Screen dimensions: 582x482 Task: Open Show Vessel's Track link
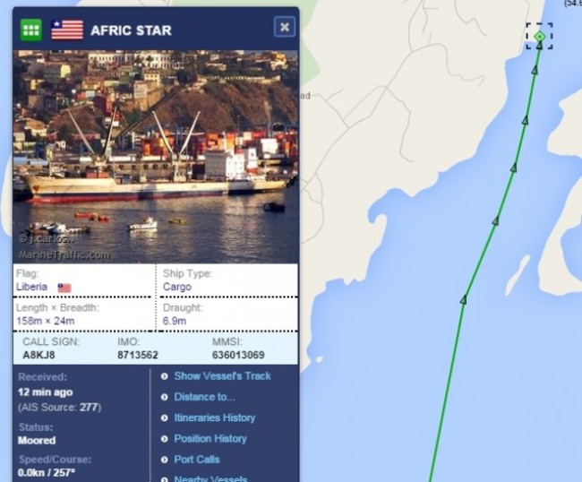point(223,376)
